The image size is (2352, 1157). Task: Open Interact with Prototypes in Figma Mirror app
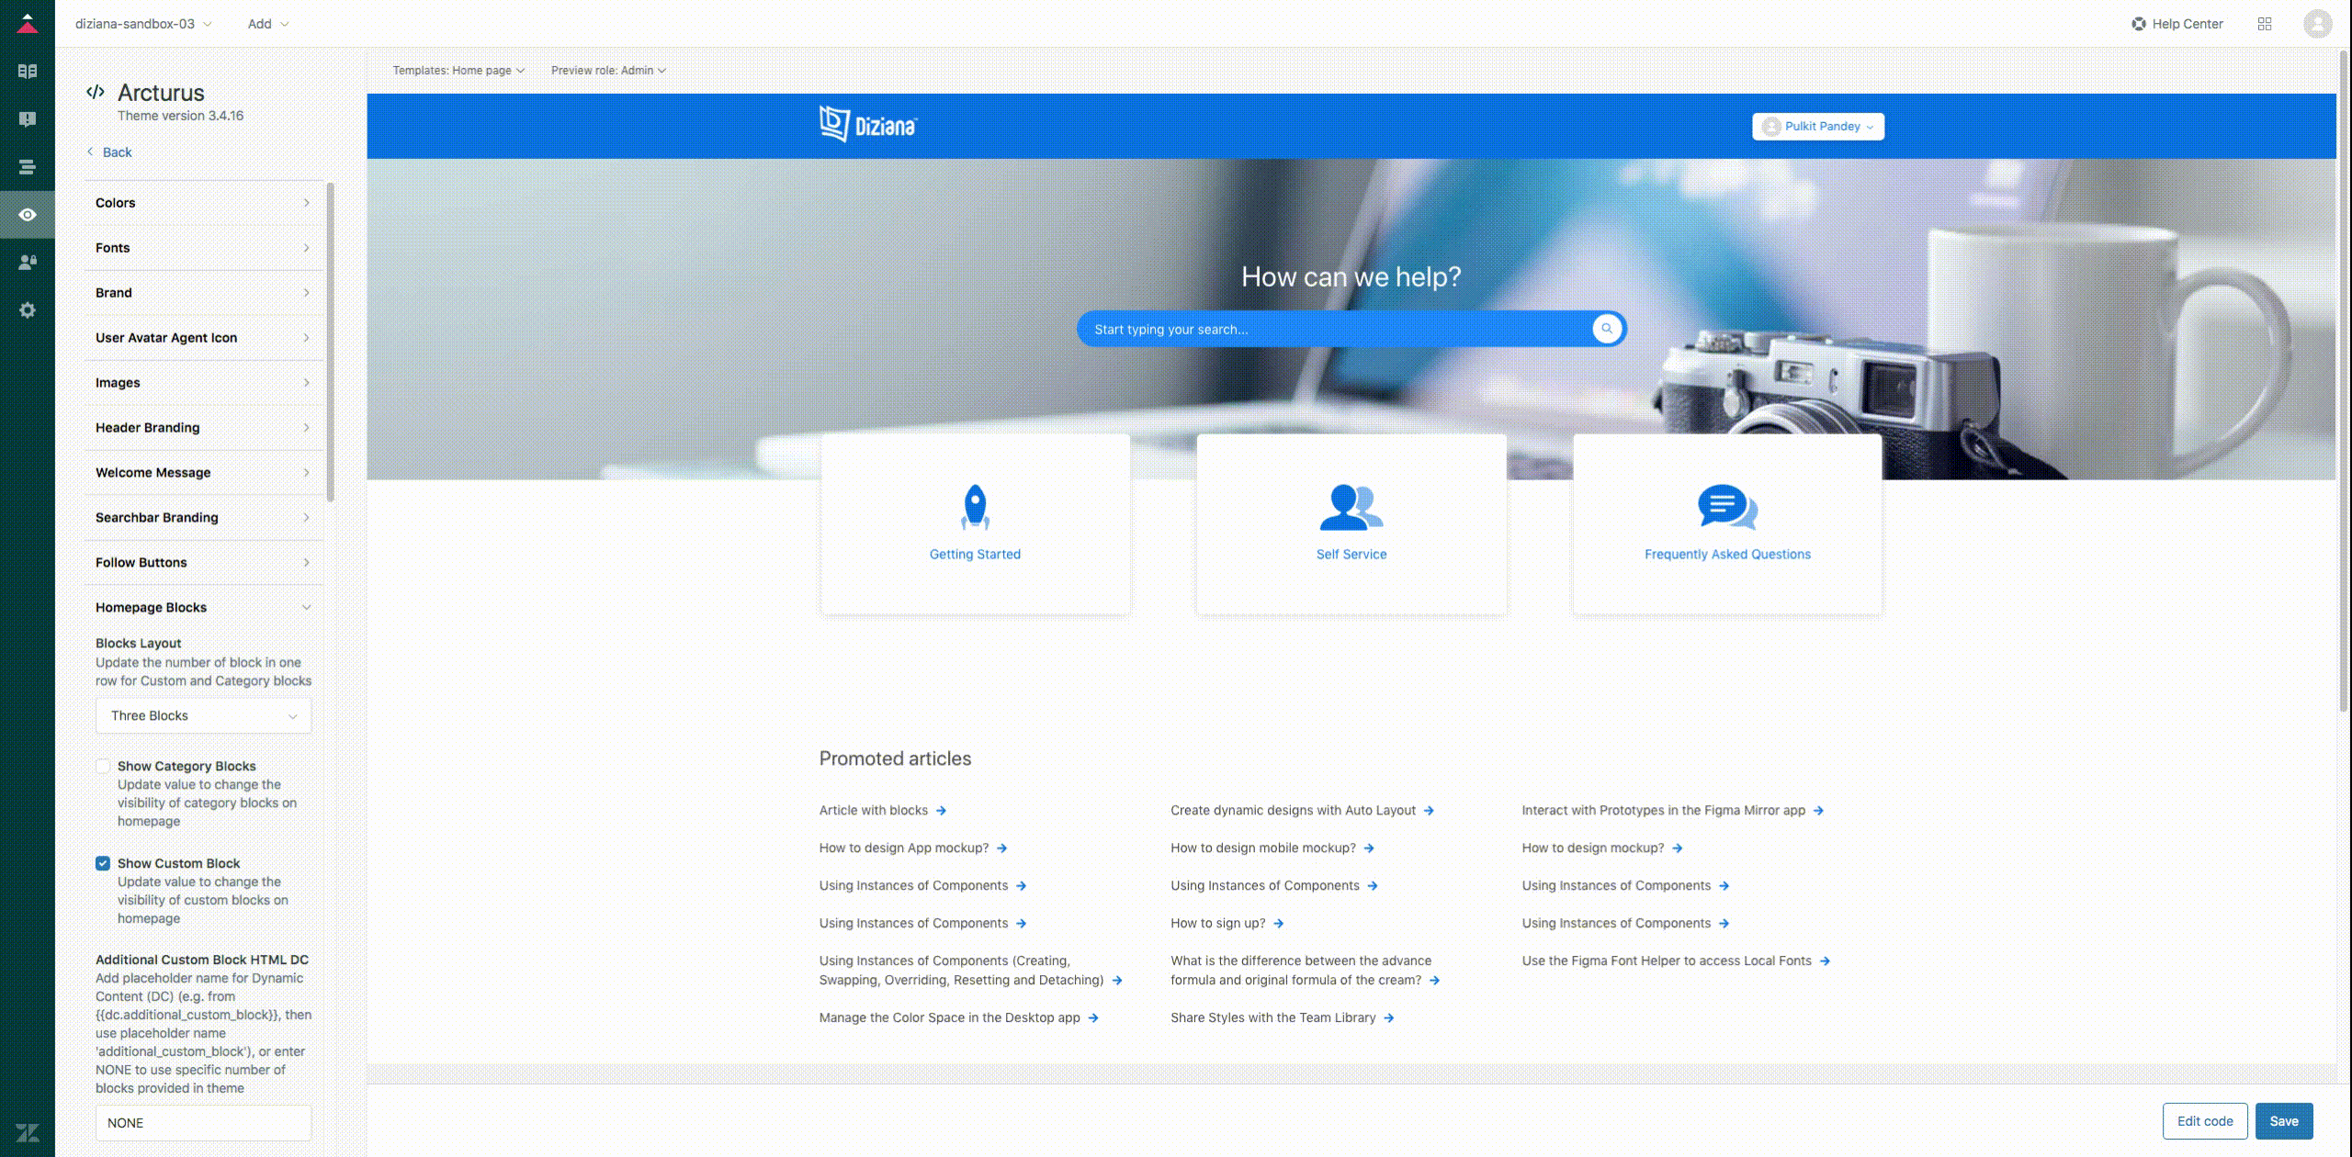(x=1663, y=811)
